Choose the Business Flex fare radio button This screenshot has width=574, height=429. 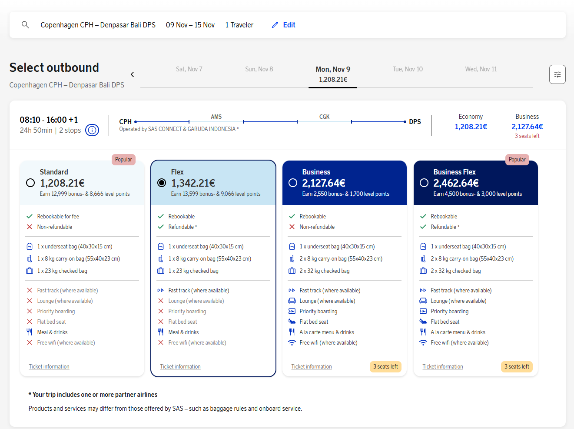[424, 183]
